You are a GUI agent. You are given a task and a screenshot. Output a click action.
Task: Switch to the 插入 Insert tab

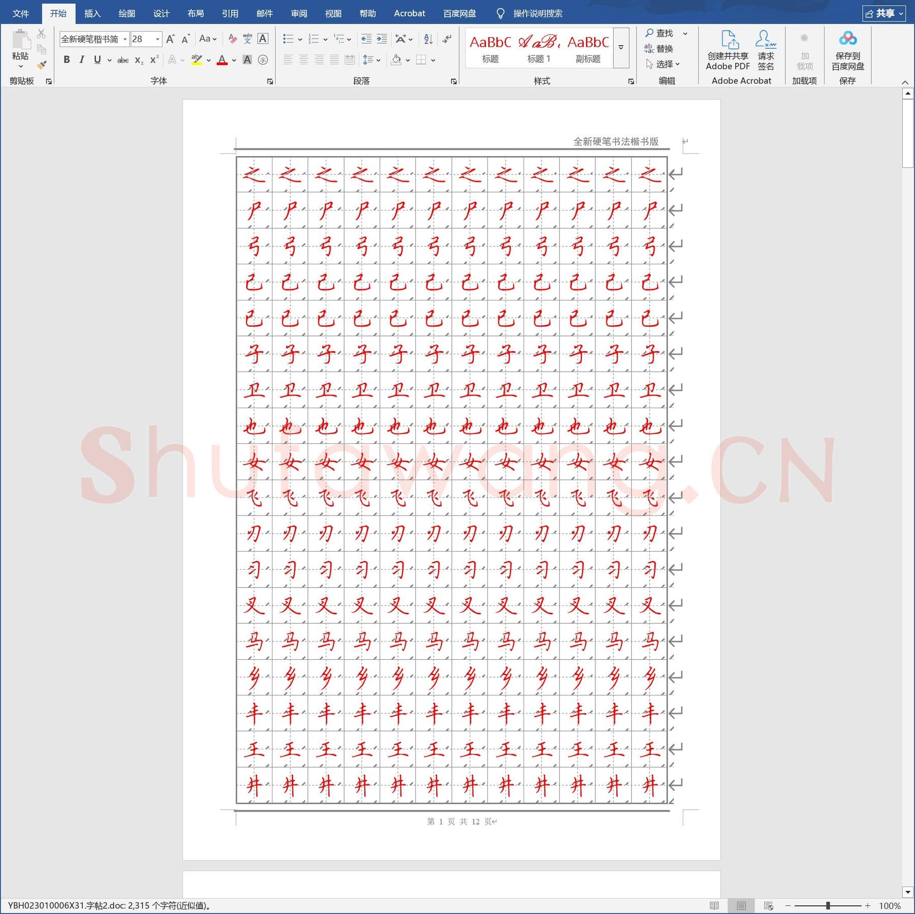point(92,13)
